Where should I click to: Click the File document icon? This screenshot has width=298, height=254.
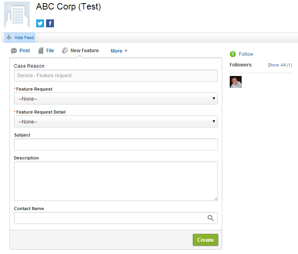coord(41,51)
